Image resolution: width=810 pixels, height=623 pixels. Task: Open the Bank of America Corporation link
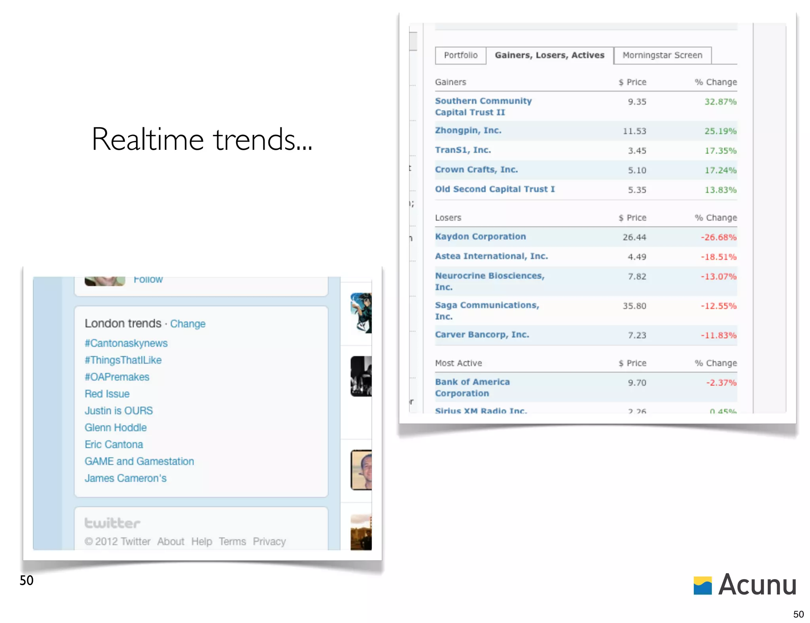(x=473, y=388)
